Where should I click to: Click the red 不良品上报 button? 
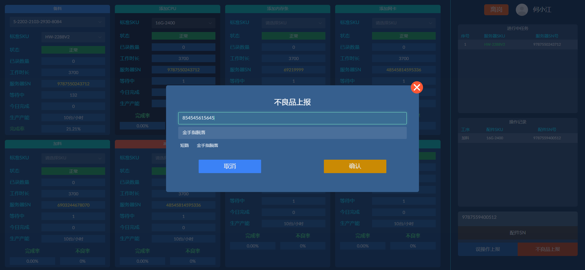(x=548, y=249)
